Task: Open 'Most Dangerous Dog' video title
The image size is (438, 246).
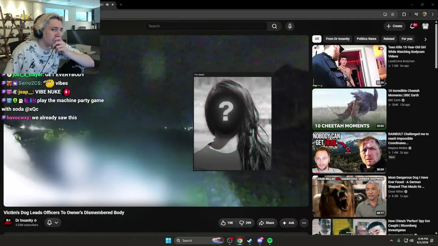Action: (408, 182)
